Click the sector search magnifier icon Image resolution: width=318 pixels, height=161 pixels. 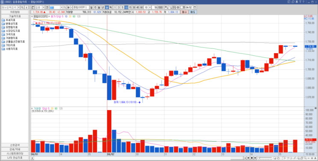pyautogui.click(x=65, y=7)
